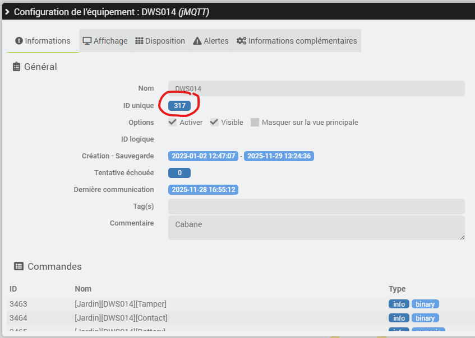Click the Nom field containing DWS014

316,88
